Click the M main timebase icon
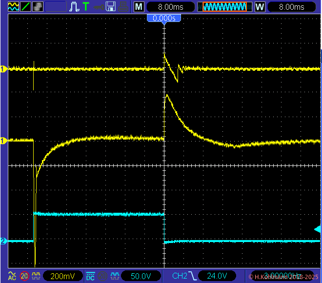Image resolution: width=322 pixels, height=283 pixels. tap(139, 7)
